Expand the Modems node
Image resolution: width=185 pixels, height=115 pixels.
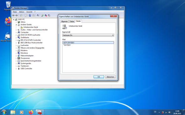coord(16,51)
